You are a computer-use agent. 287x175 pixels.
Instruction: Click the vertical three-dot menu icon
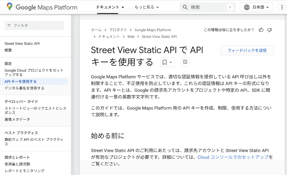(282, 7)
